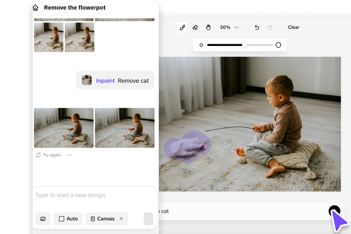351x234 pixels.
Task: Open the Canvas button
Action: (107, 219)
